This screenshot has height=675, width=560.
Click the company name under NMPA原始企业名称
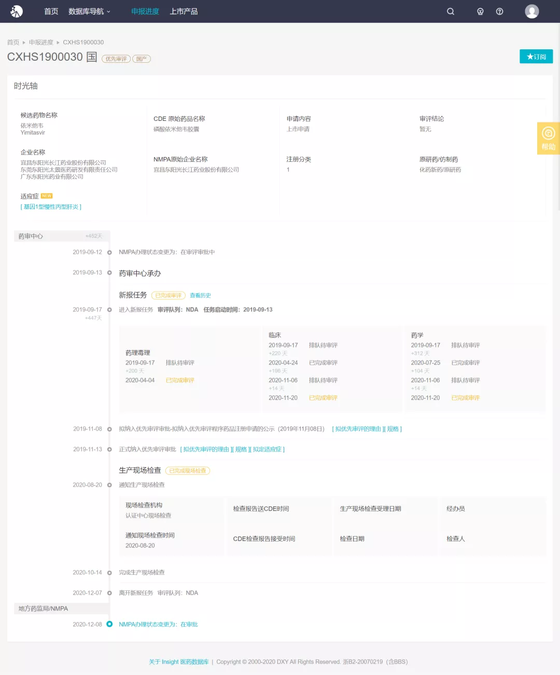pyautogui.click(x=196, y=170)
